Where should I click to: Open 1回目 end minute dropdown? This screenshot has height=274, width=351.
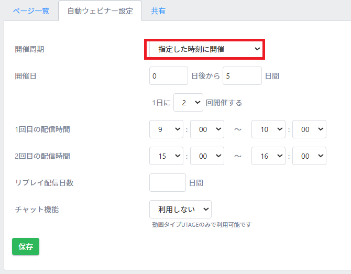point(309,129)
